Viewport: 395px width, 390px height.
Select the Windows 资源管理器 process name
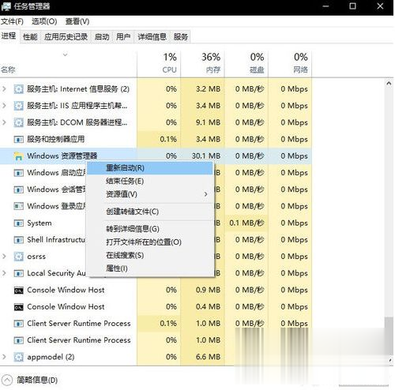point(62,156)
